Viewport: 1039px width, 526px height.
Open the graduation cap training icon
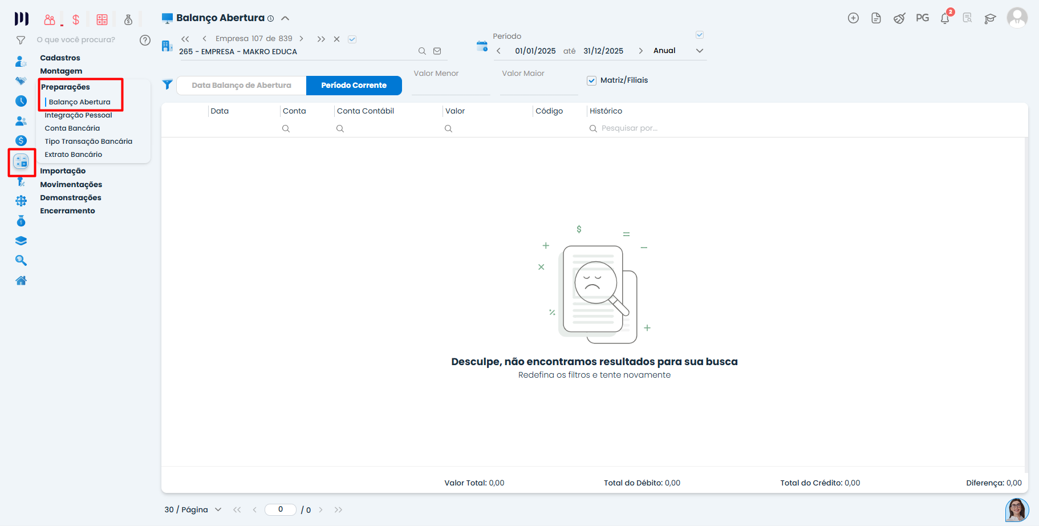990,18
